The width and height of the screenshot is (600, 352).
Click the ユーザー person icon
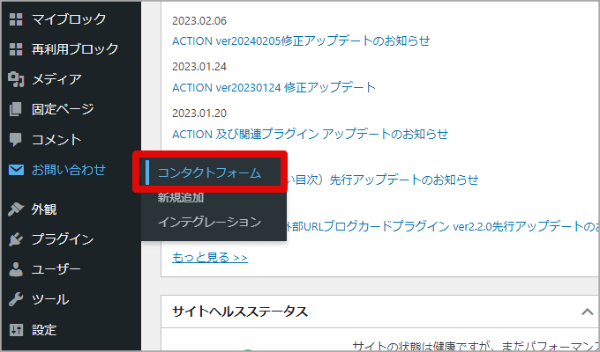tap(16, 269)
